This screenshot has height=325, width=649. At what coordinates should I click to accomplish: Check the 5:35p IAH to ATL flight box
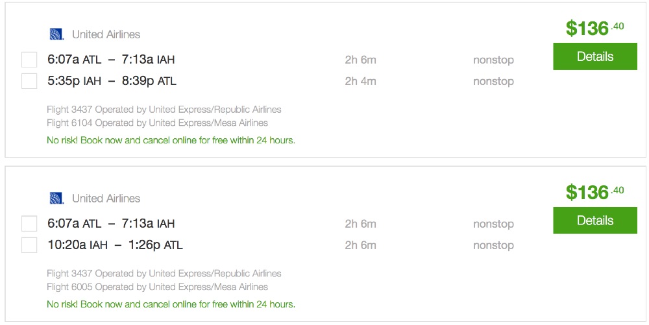(29, 81)
